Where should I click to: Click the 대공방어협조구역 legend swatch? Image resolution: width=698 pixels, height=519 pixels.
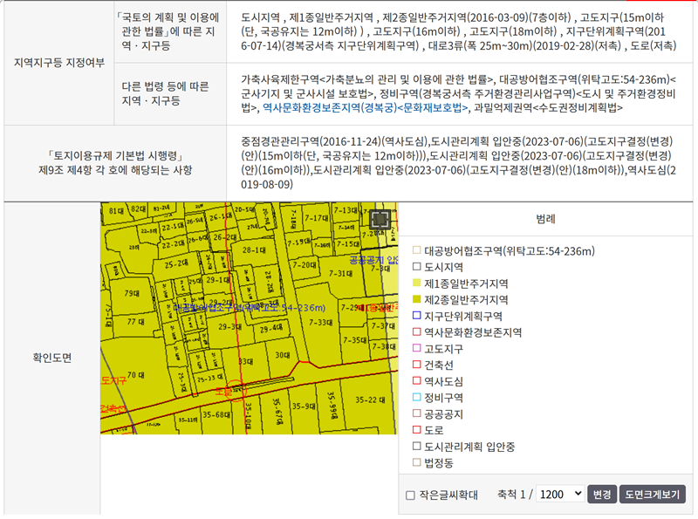click(x=417, y=250)
